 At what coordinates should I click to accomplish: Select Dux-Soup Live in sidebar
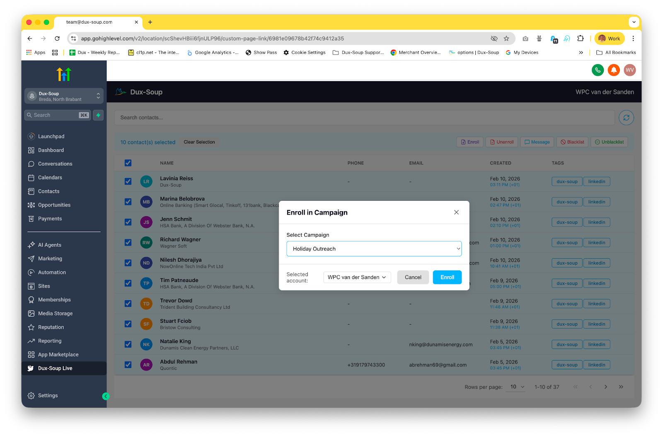(64, 369)
